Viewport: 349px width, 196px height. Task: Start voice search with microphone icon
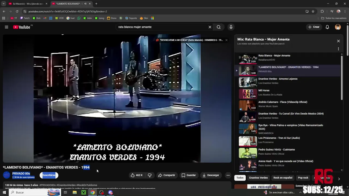coord(231,27)
